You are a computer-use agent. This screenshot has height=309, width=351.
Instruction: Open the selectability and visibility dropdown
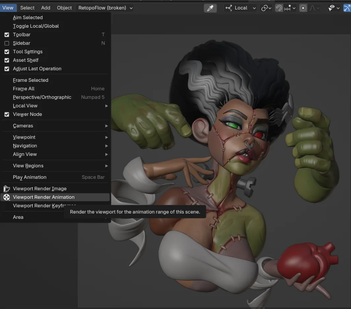pyautogui.click(x=334, y=8)
